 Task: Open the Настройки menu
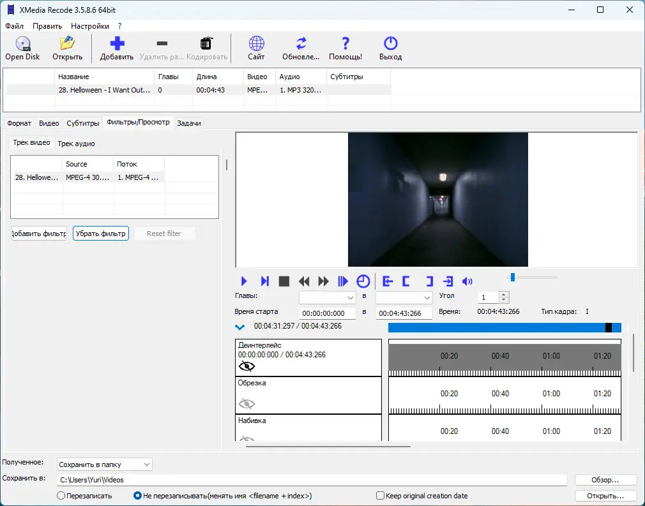pos(89,26)
